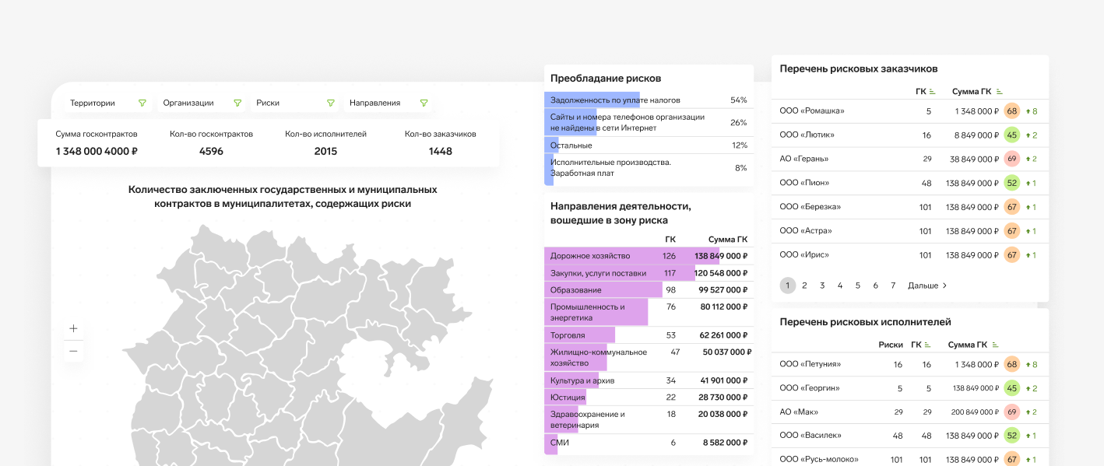Screen dimensions: 1104x466
Task: Select the Образование row
Action: click(649, 289)
